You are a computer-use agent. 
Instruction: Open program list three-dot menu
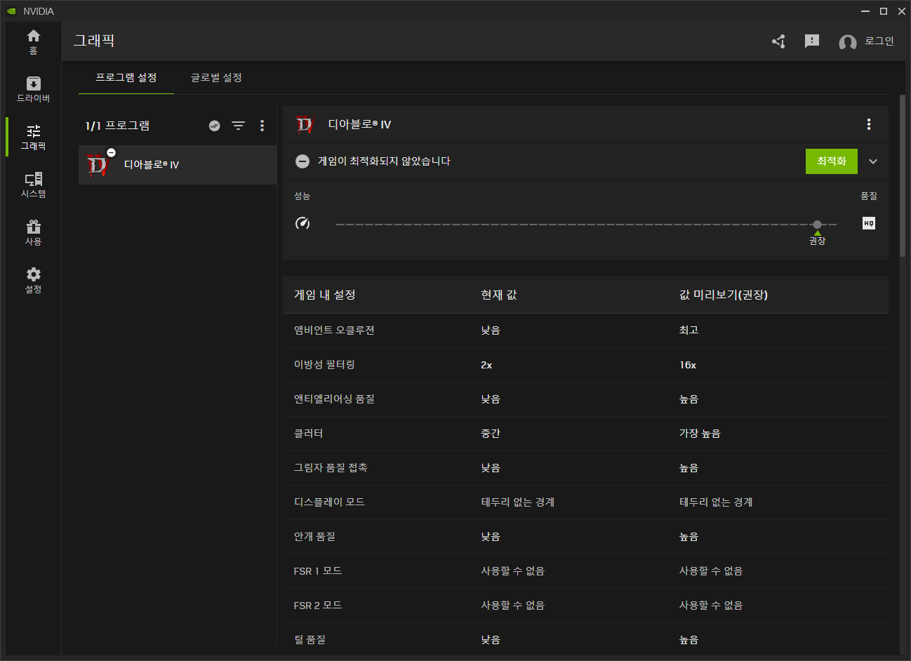tap(262, 126)
